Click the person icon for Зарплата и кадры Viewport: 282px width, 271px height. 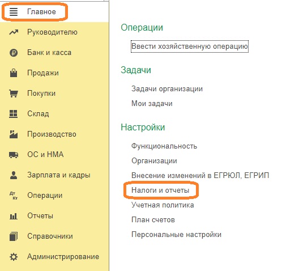click(14, 175)
